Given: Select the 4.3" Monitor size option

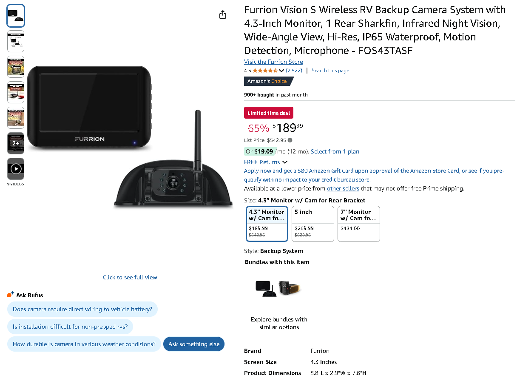Looking at the screenshot, I should pos(267,223).
